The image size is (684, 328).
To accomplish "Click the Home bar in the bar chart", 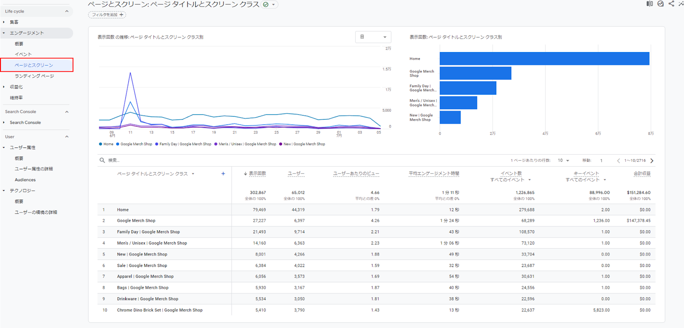I will tap(544, 59).
